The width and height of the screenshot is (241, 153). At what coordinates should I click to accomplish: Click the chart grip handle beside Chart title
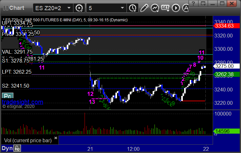tap(5, 8)
